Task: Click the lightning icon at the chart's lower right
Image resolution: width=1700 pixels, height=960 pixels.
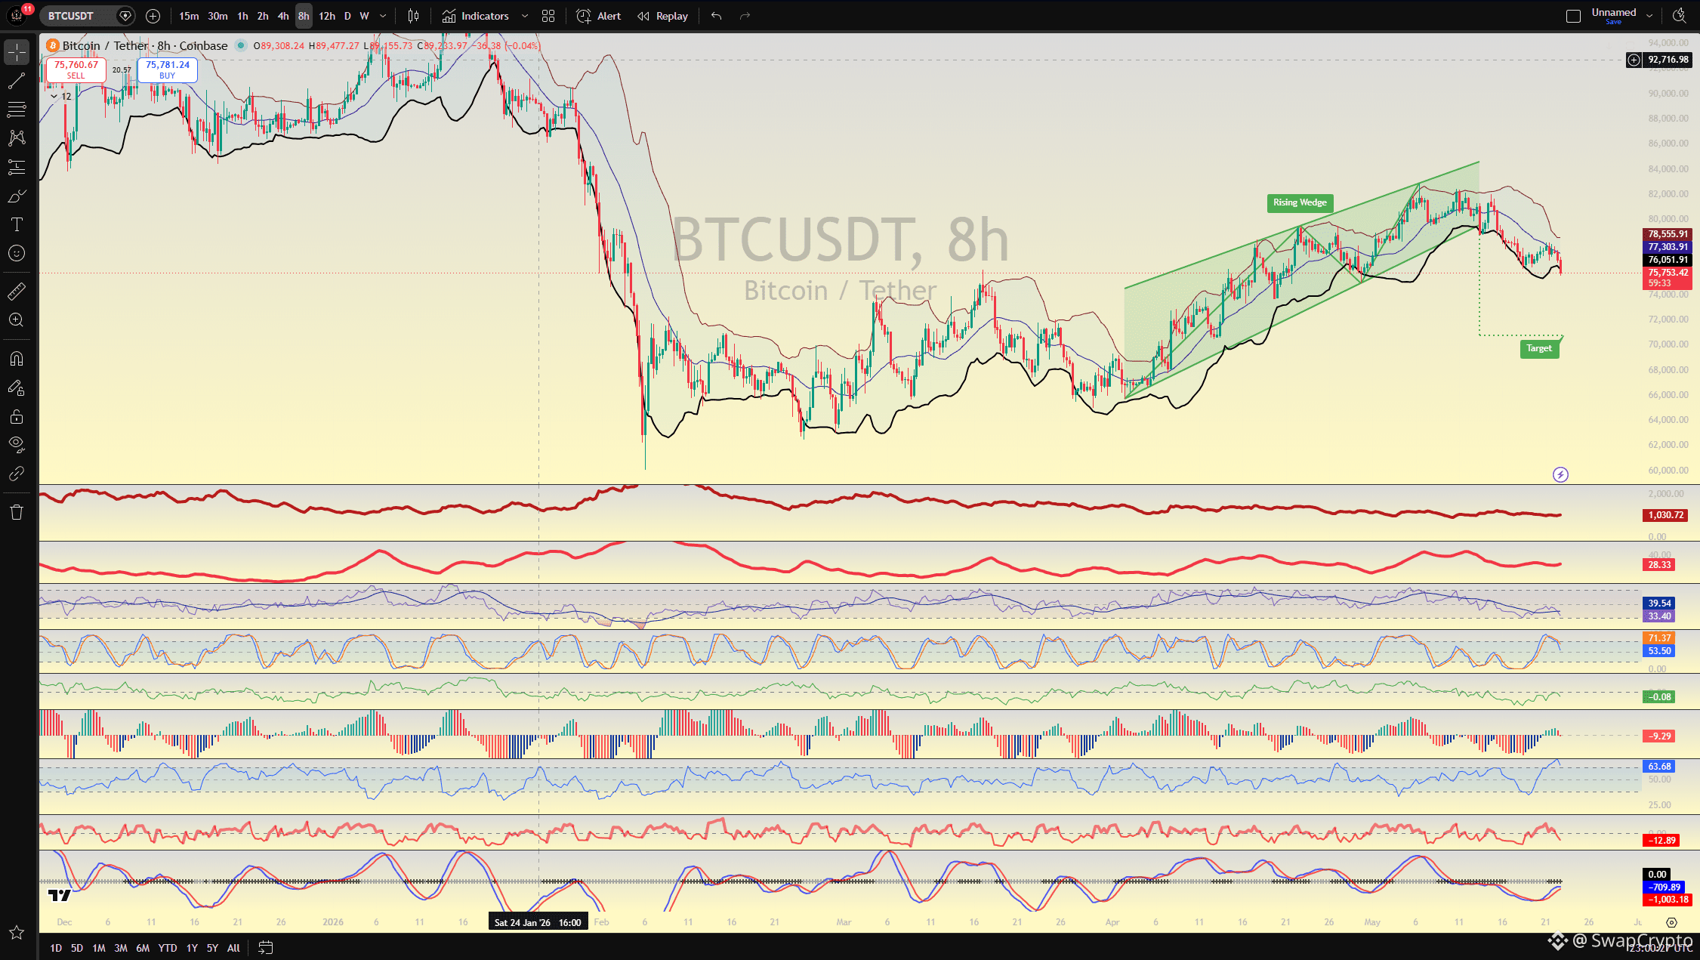Action: click(x=1560, y=474)
